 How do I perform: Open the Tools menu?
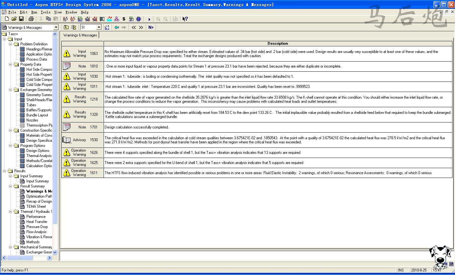[x=45, y=12]
